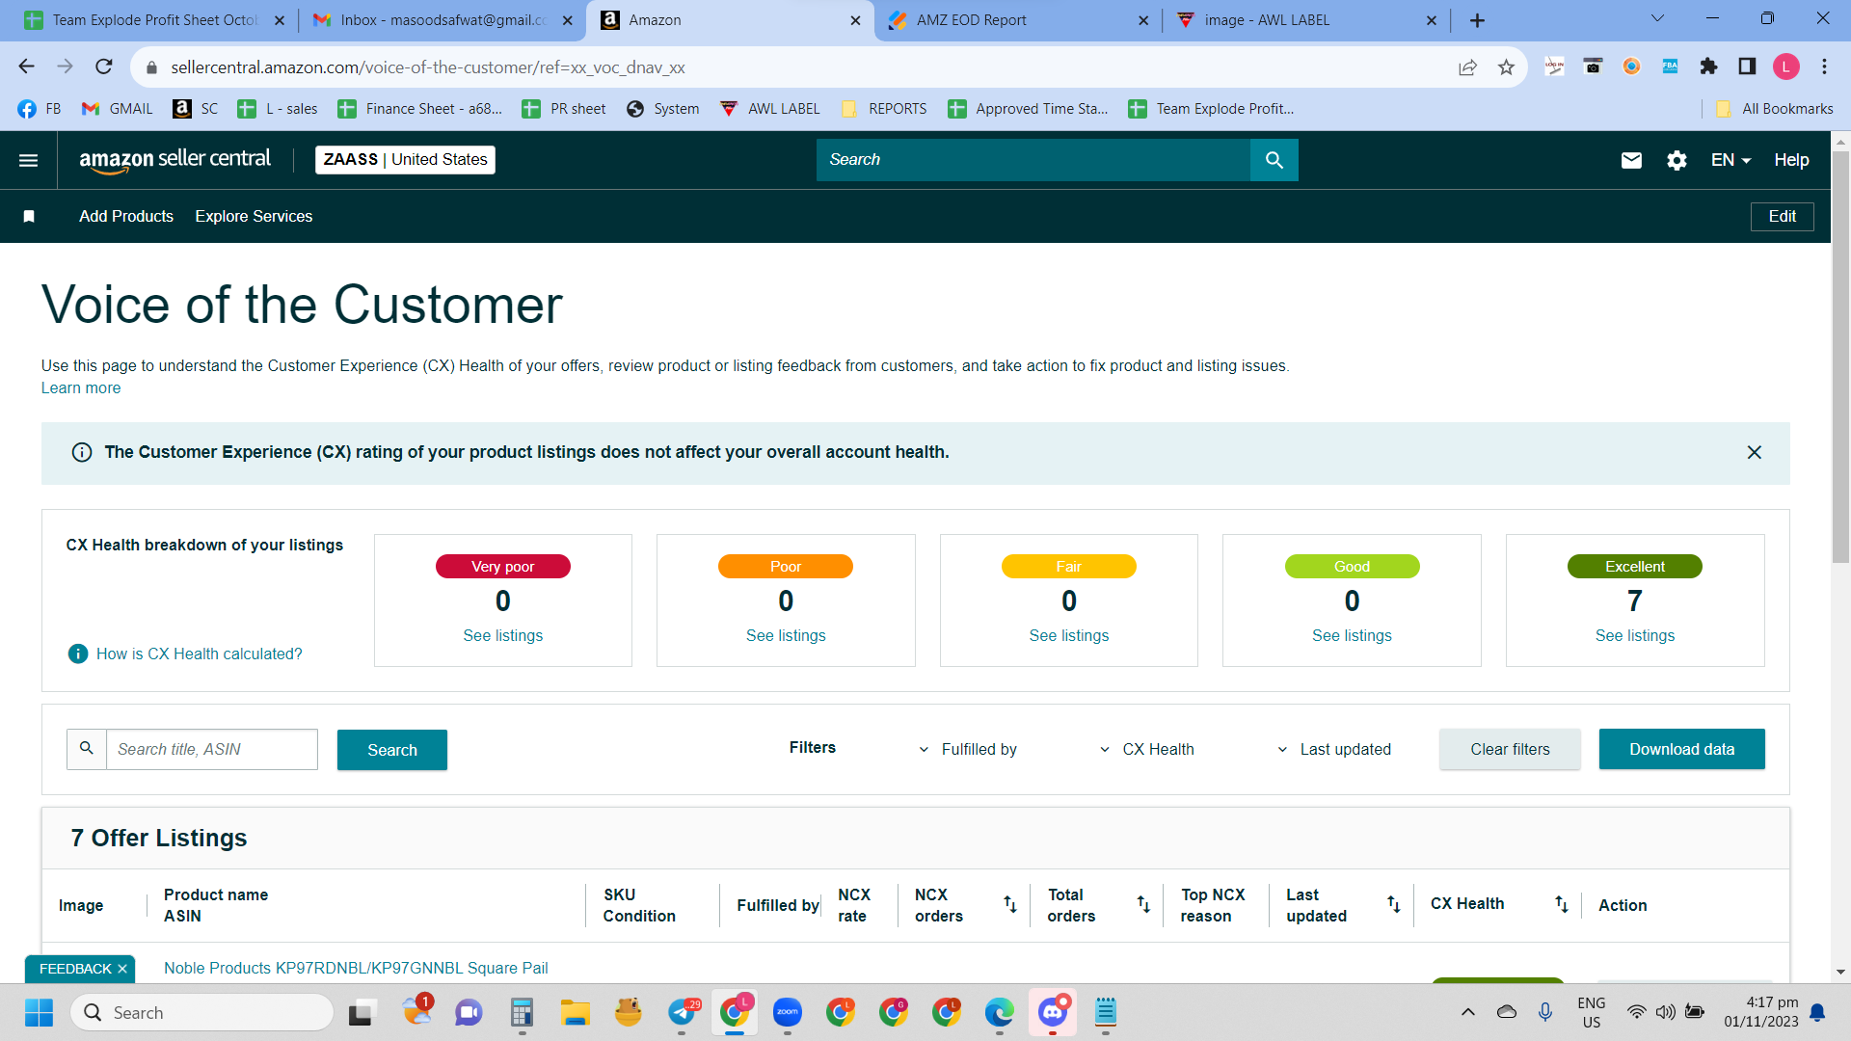Open a new browser tab with plus

[x=1477, y=20]
